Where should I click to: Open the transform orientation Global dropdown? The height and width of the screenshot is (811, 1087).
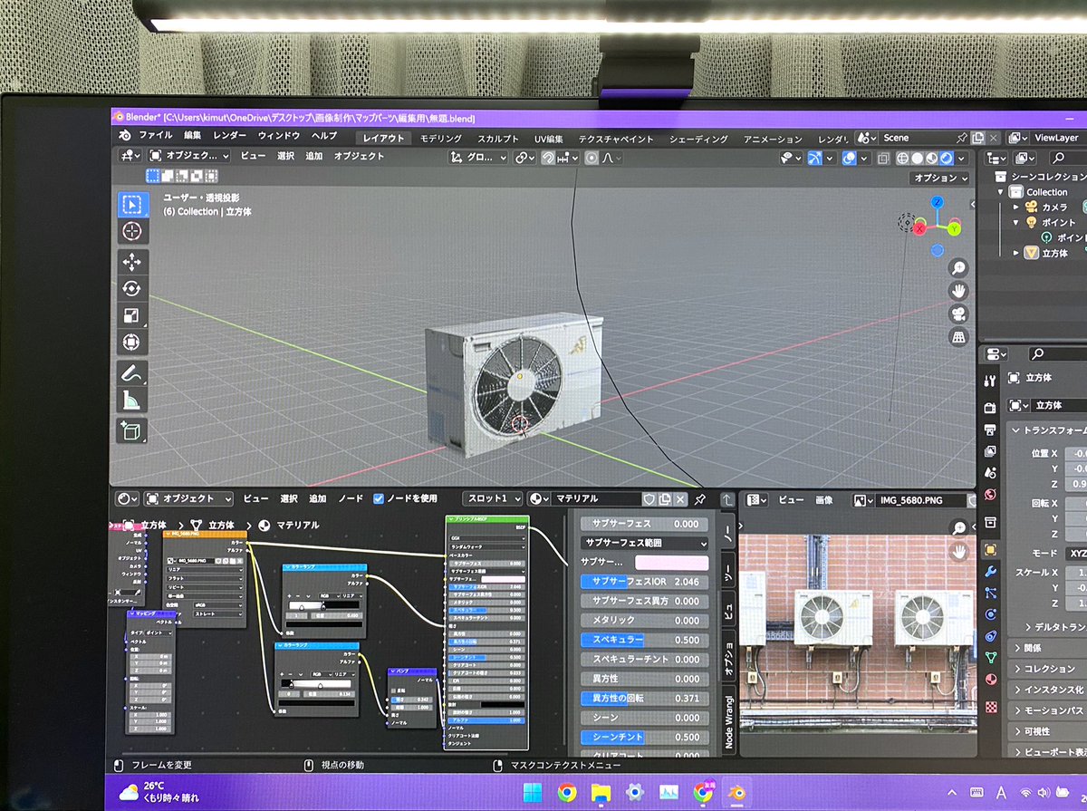click(x=480, y=158)
